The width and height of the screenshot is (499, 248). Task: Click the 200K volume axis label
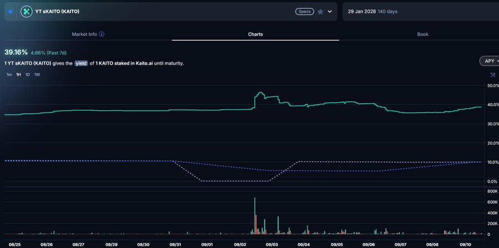493,224
